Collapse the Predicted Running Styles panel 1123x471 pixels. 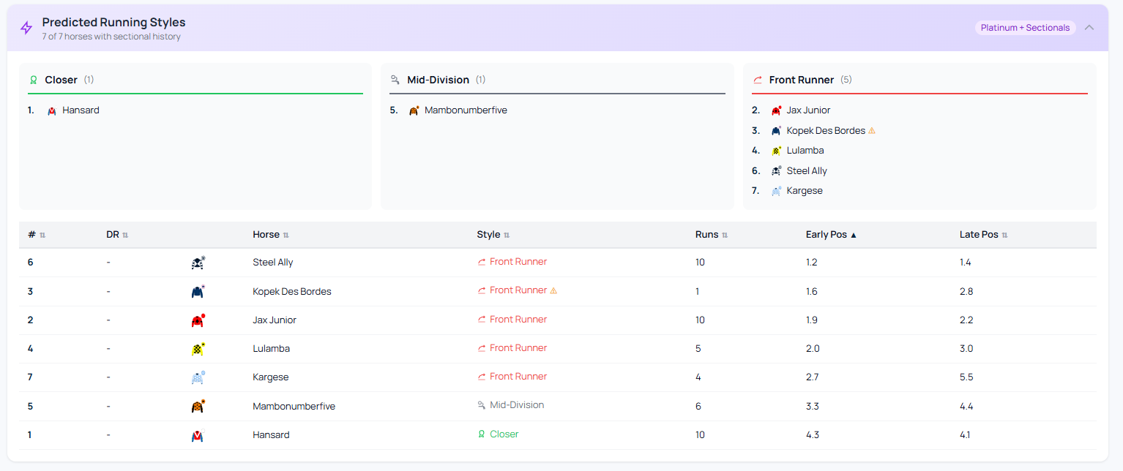(1089, 28)
